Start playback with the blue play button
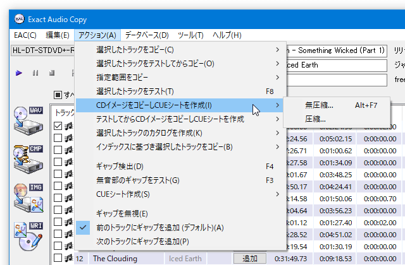This screenshot has height=265, width=405. click(18, 73)
